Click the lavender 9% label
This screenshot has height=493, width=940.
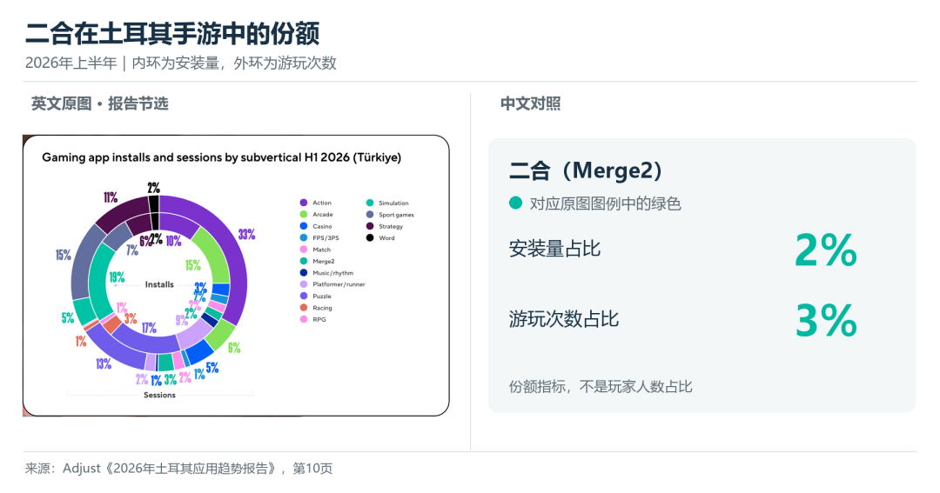pos(181,320)
